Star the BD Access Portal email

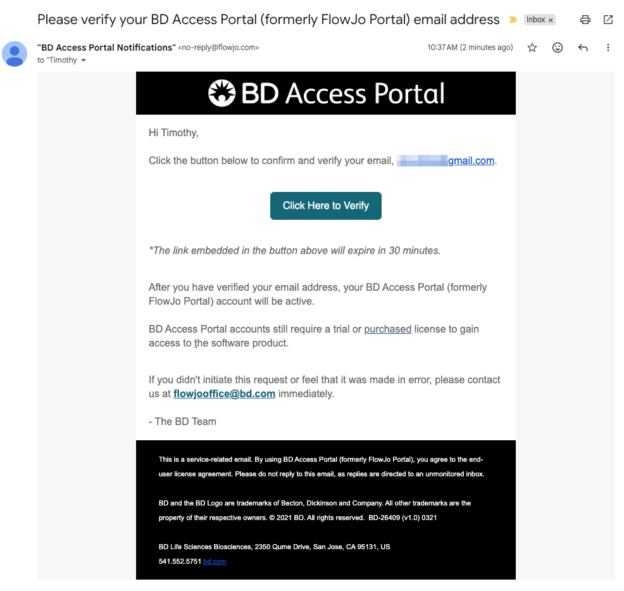pos(532,48)
